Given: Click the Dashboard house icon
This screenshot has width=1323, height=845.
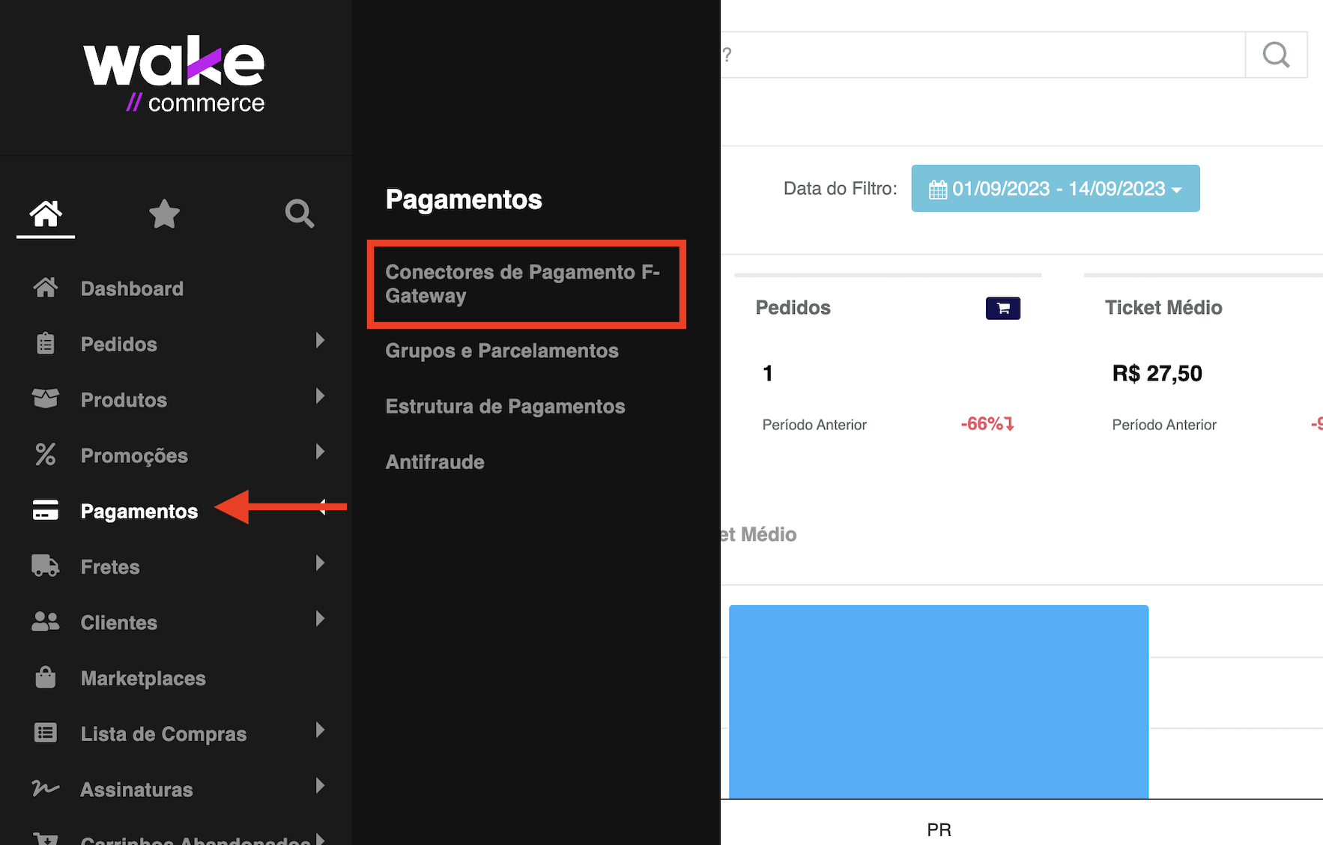Looking at the screenshot, I should click(46, 288).
